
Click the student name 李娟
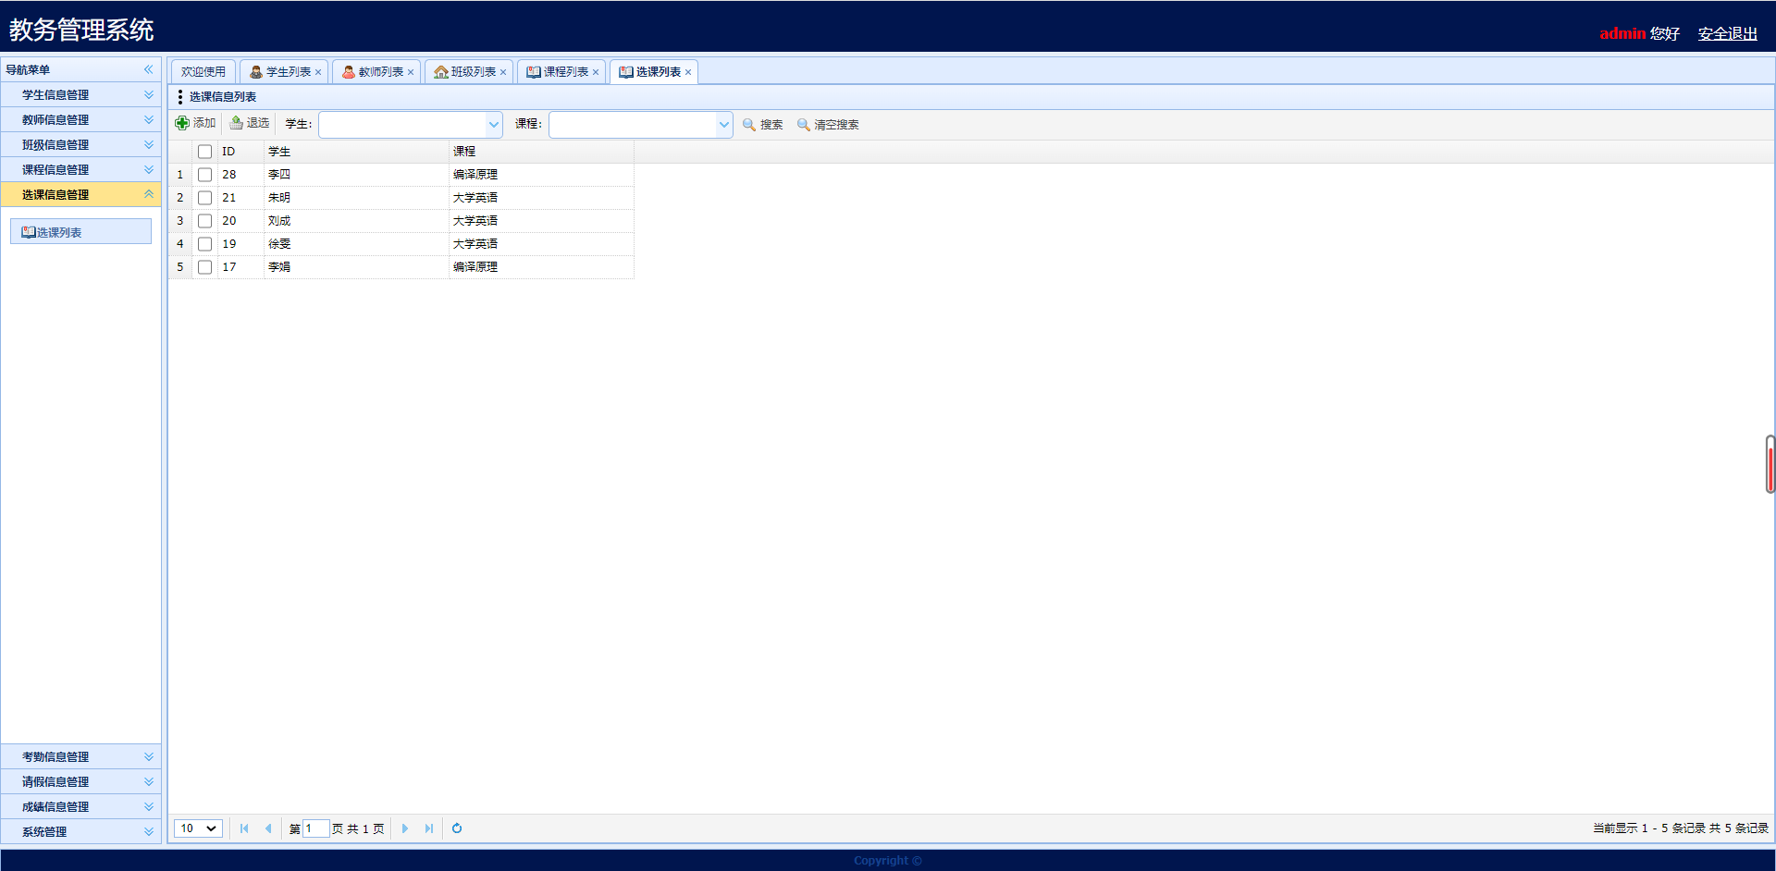(x=279, y=267)
